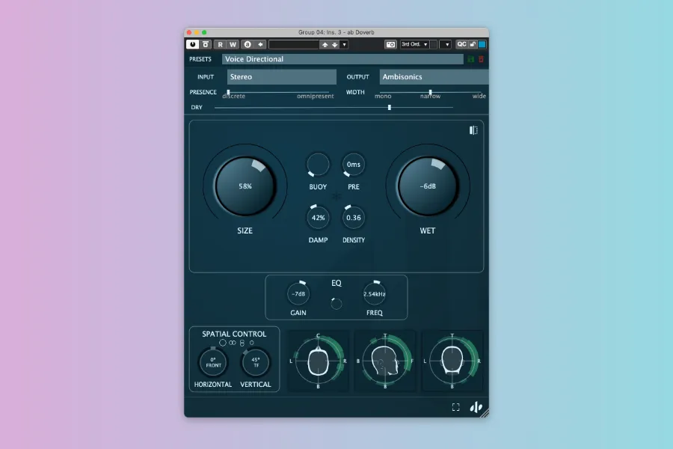
Task: Click the QC quick controls button
Action: pyautogui.click(x=462, y=44)
